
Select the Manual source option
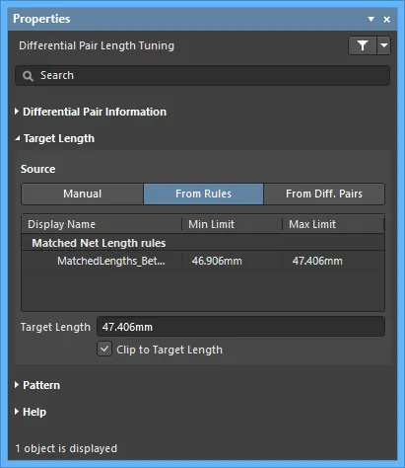[x=83, y=194]
